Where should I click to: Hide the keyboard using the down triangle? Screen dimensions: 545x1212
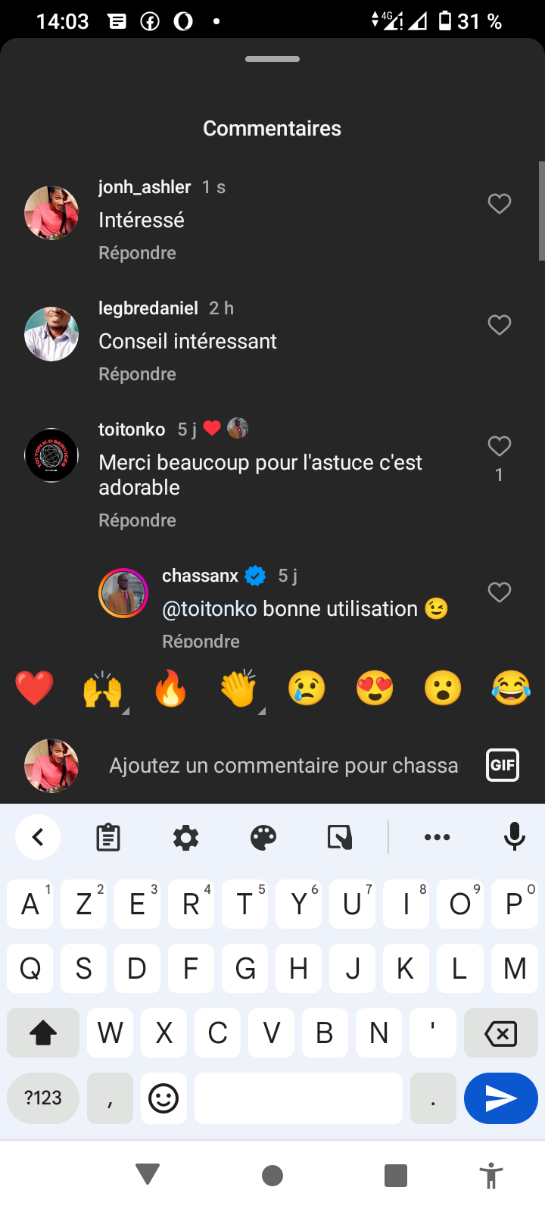coord(148,1175)
